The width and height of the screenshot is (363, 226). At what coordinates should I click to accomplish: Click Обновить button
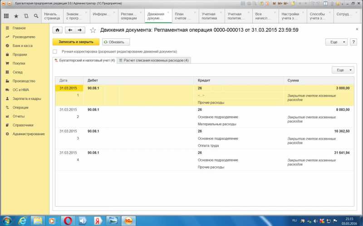[116, 42]
